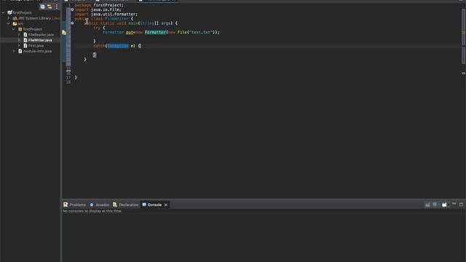Click warning marker in overview ruler
Viewport: 466px width, 262px height.
coord(463,32)
